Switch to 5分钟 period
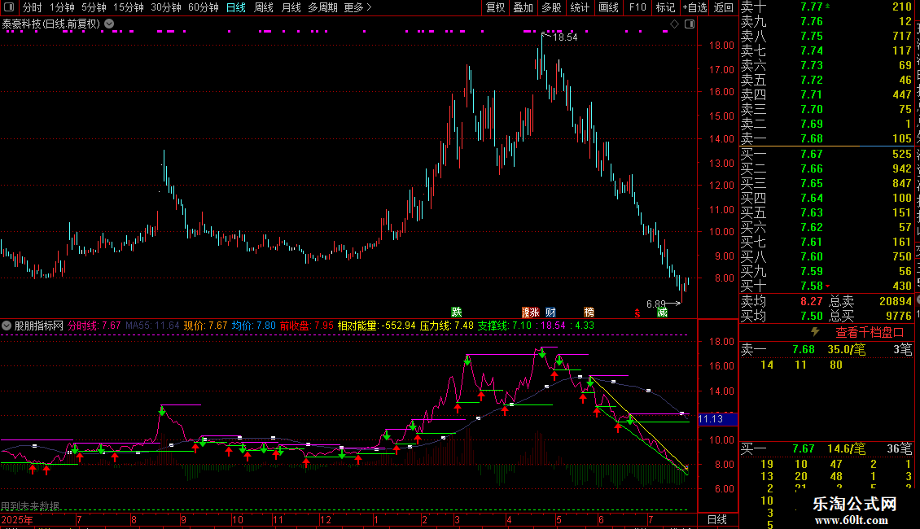This screenshot has height=529, width=920. click(94, 7)
